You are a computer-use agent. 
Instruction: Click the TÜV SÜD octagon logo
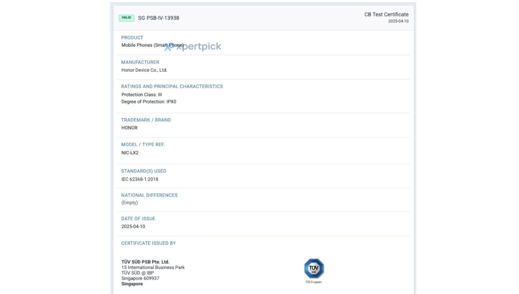pyautogui.click(x=314, y=268)
